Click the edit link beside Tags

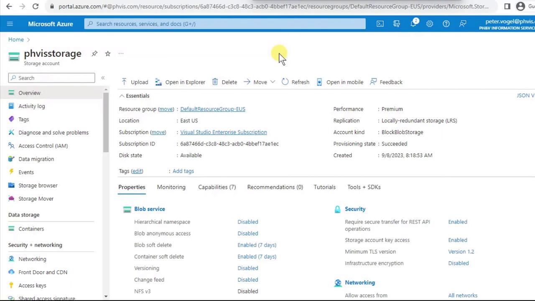click(137, 171)
